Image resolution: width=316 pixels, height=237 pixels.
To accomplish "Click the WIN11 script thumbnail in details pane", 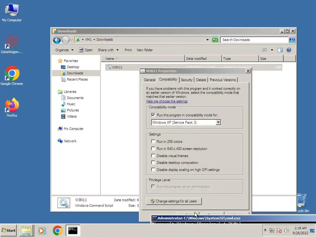I will coord(64,203).
